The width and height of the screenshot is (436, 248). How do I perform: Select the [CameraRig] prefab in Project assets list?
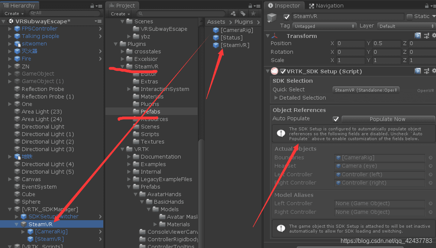[x=237, y=30]
